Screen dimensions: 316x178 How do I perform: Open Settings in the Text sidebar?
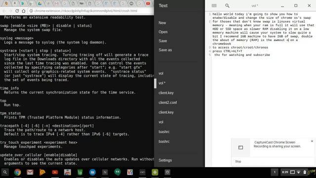(165, 160)
